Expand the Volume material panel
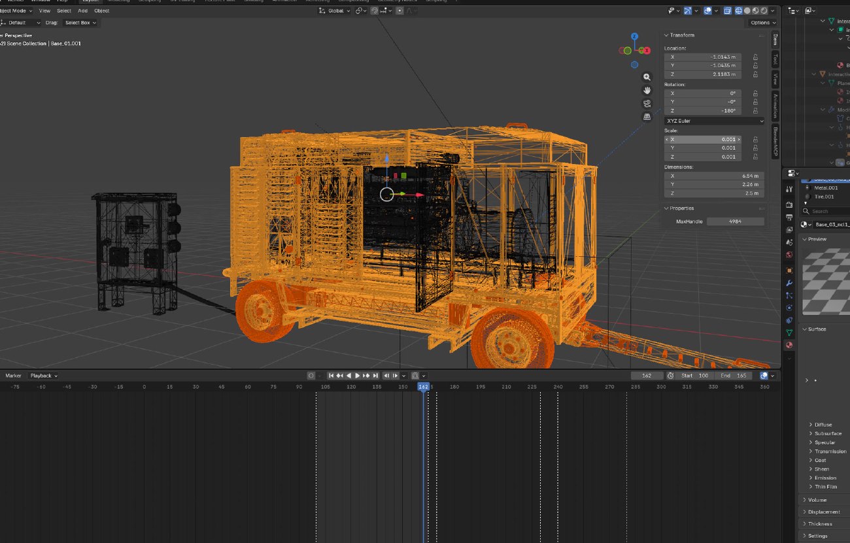This screenshot has width=850, height=543. tap(817, 500)
